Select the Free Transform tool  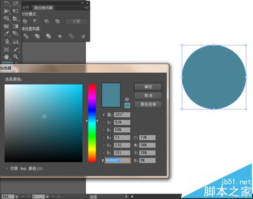click(16, 11)
